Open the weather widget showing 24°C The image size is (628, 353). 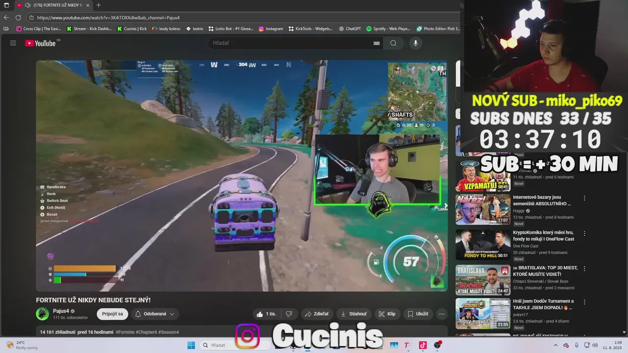pos(21,345)
